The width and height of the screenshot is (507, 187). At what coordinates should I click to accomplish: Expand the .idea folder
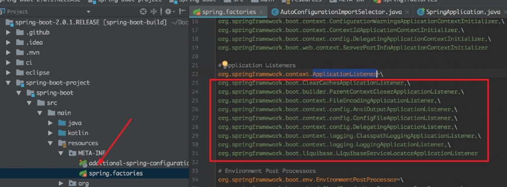(x=8, y=42)
